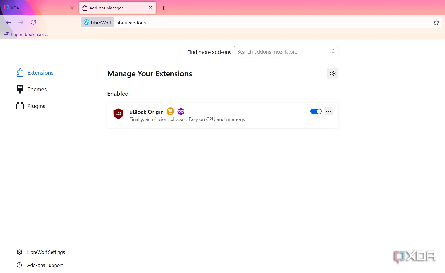Screen dimensions: 445x273
Task: Open LibreWolf Settings link
Action: pyautogui.click(x=46, y=252)
